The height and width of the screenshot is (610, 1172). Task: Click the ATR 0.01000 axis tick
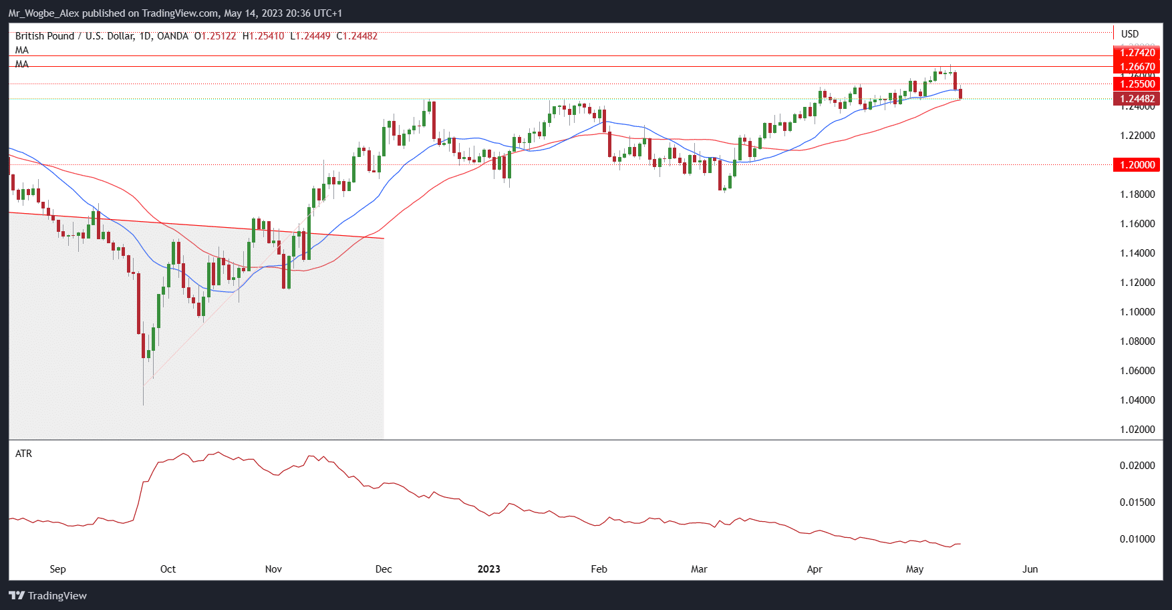(1137, 539)
